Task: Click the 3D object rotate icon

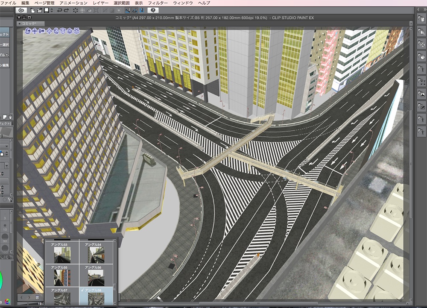Action: [56, 31]
